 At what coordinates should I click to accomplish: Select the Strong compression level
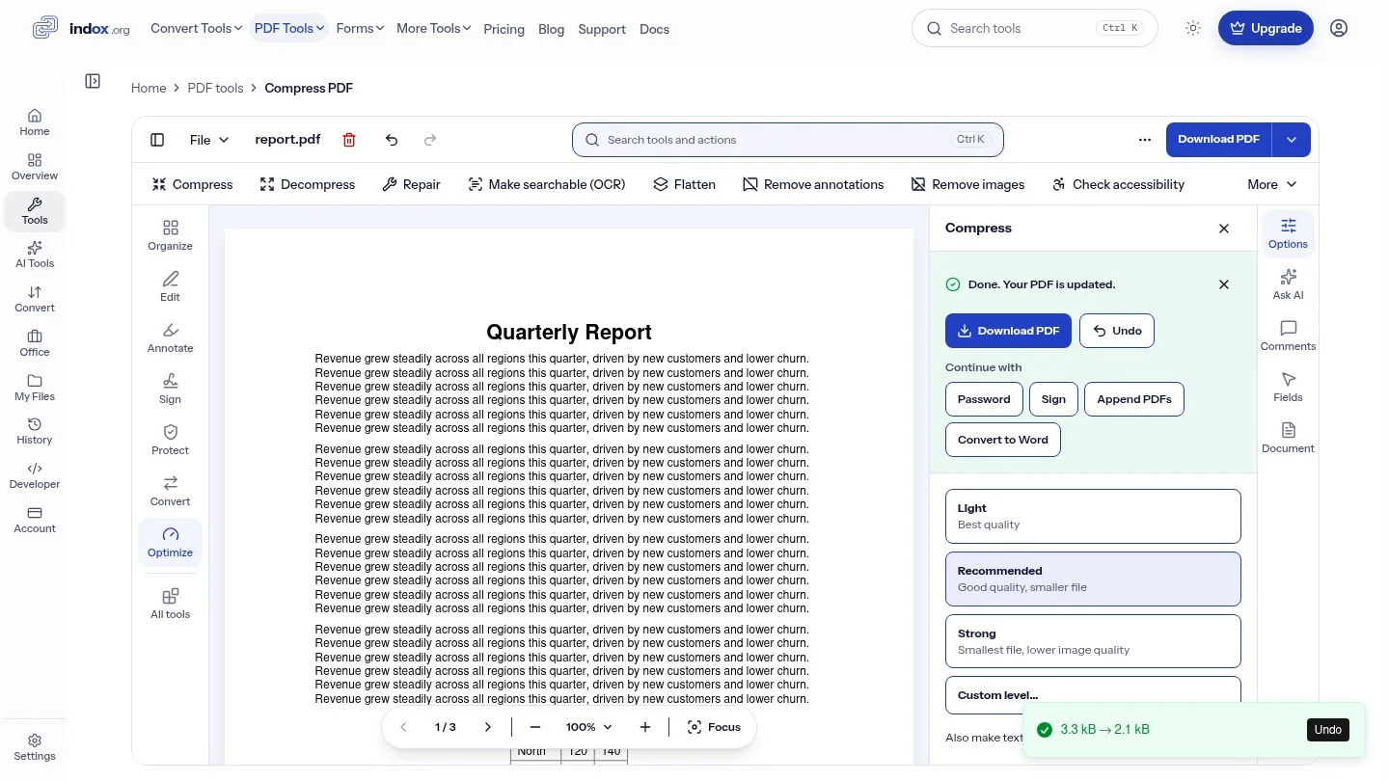[x=1093, y=641]
